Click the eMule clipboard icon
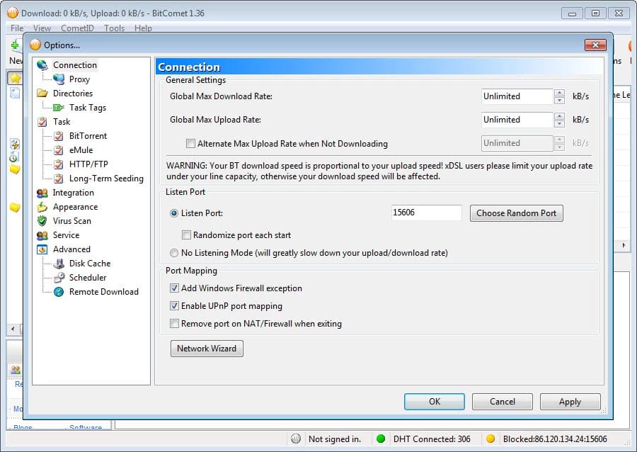 pyautogui.click(x=59, y=150)
